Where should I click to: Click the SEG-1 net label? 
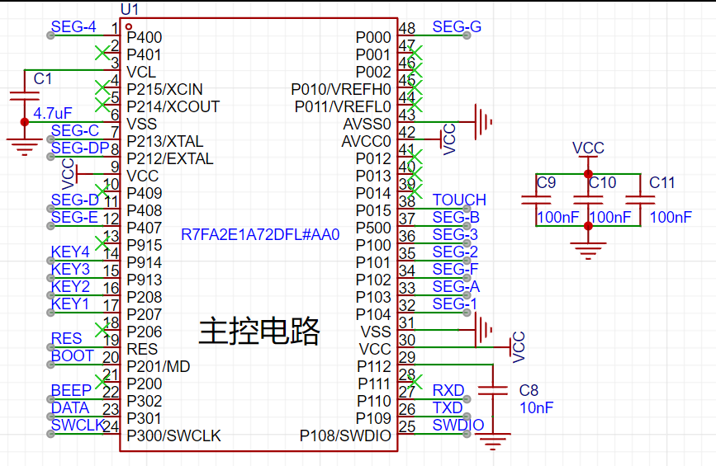pyautogui.click(x=455, y=304)
